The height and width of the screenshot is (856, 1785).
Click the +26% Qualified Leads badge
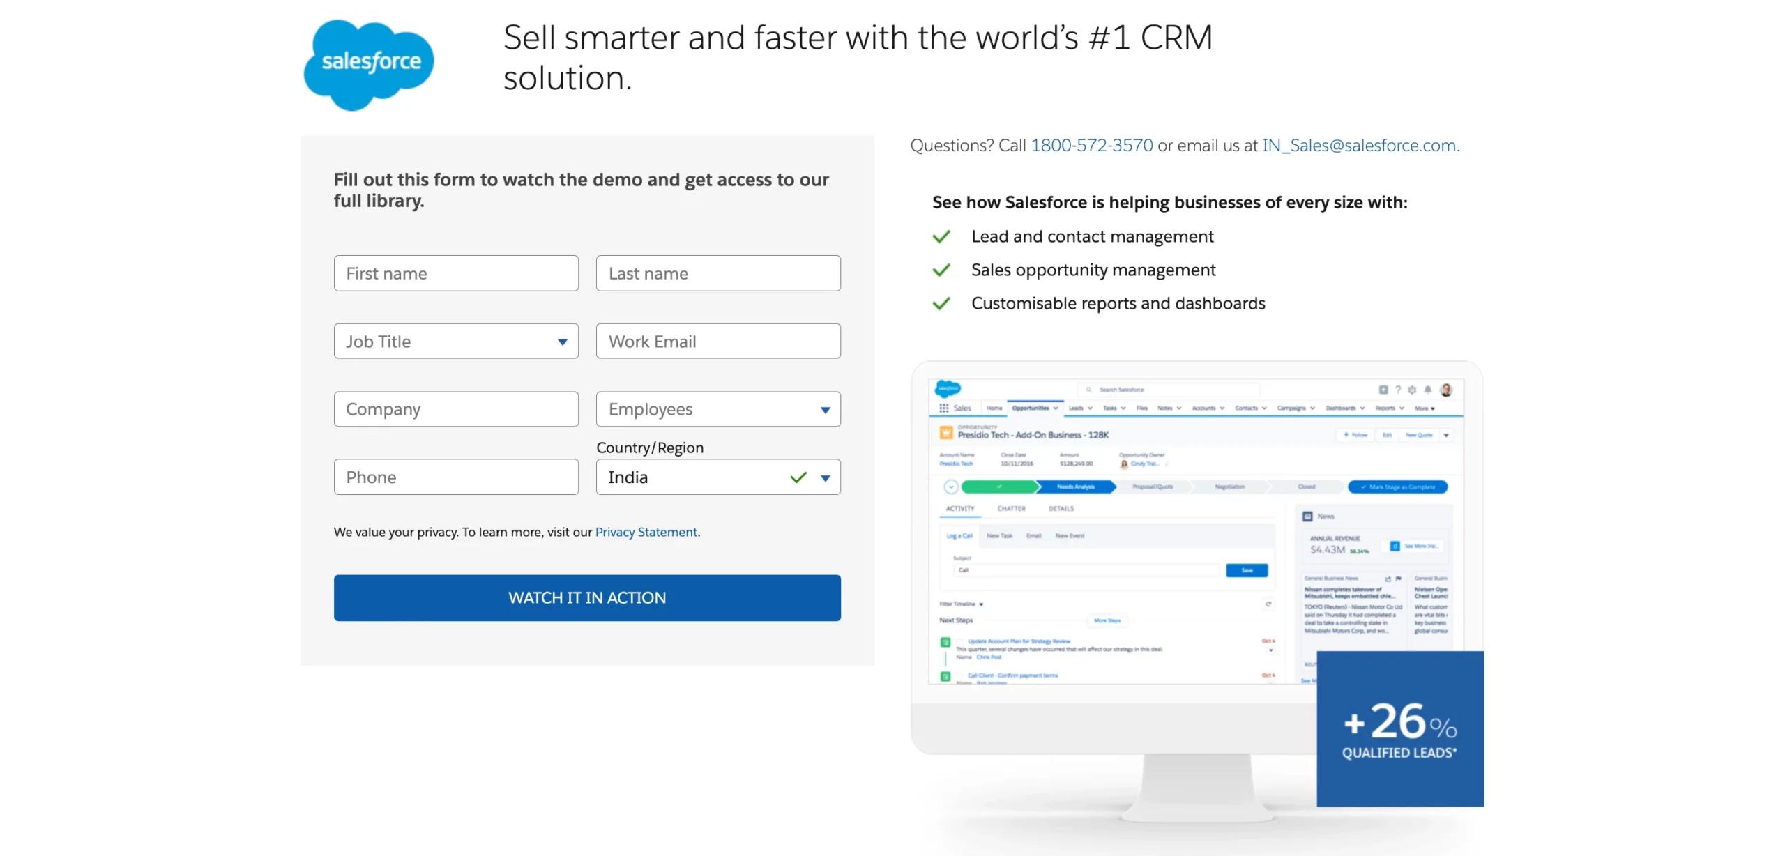(x=1400, y=728)
